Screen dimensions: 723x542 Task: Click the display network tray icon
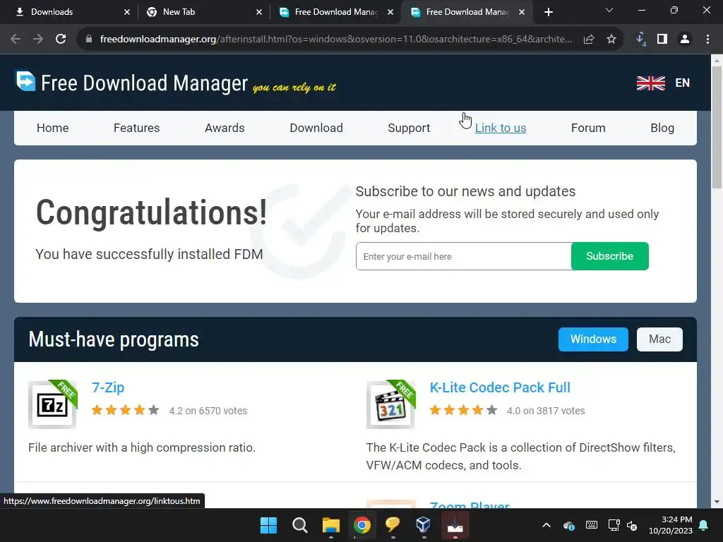click(614, 525)
